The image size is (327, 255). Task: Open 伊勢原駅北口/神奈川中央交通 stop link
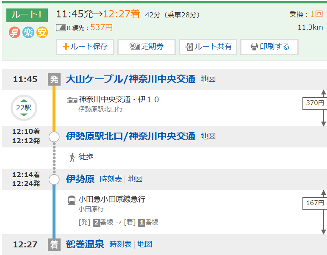(130, 136)
